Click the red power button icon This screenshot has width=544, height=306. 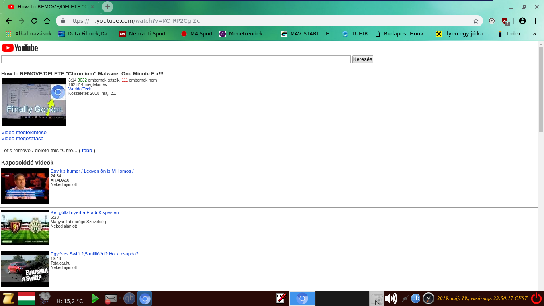(x=536, y=298)
